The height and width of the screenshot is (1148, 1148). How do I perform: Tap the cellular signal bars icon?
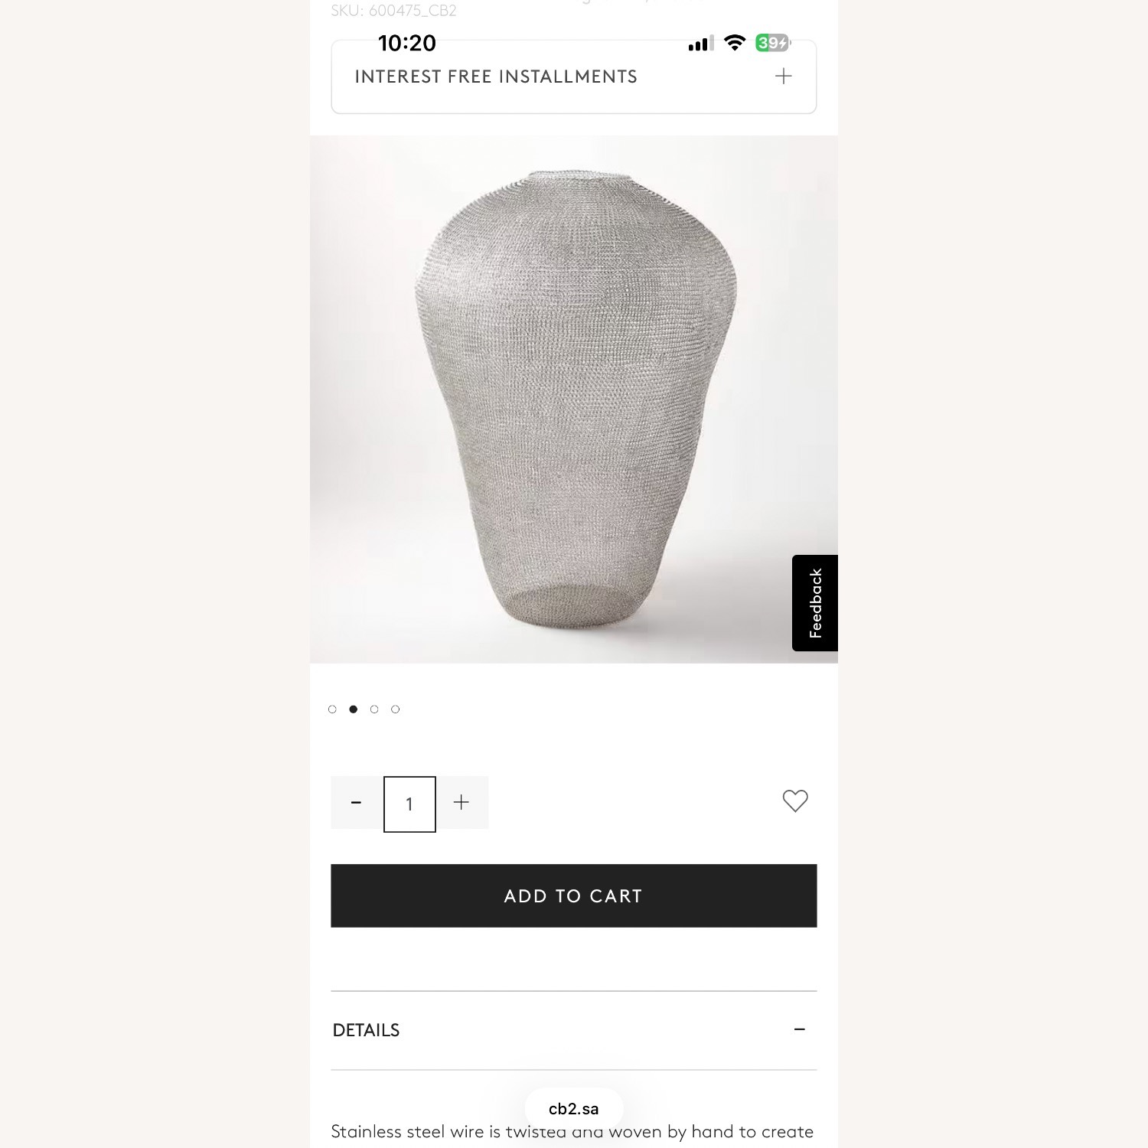[701, 43]
